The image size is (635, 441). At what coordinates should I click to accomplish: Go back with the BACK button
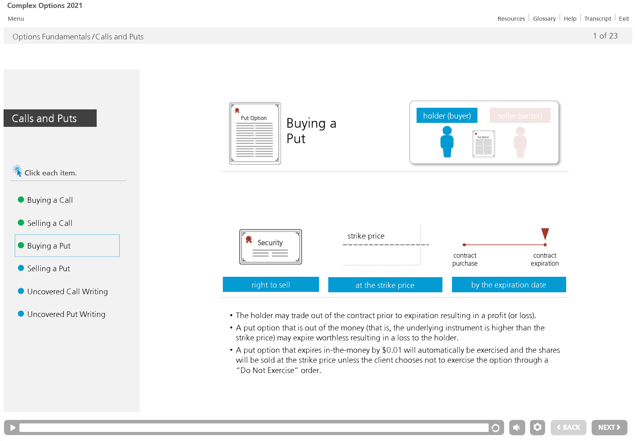[x=568, y=427]
